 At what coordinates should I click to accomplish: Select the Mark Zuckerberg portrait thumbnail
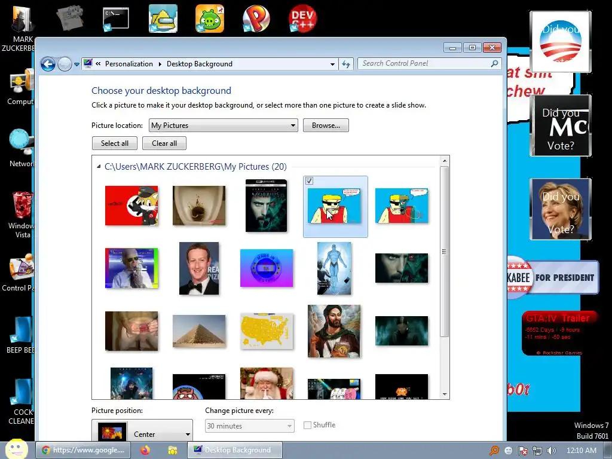click(x=199, y=268)
